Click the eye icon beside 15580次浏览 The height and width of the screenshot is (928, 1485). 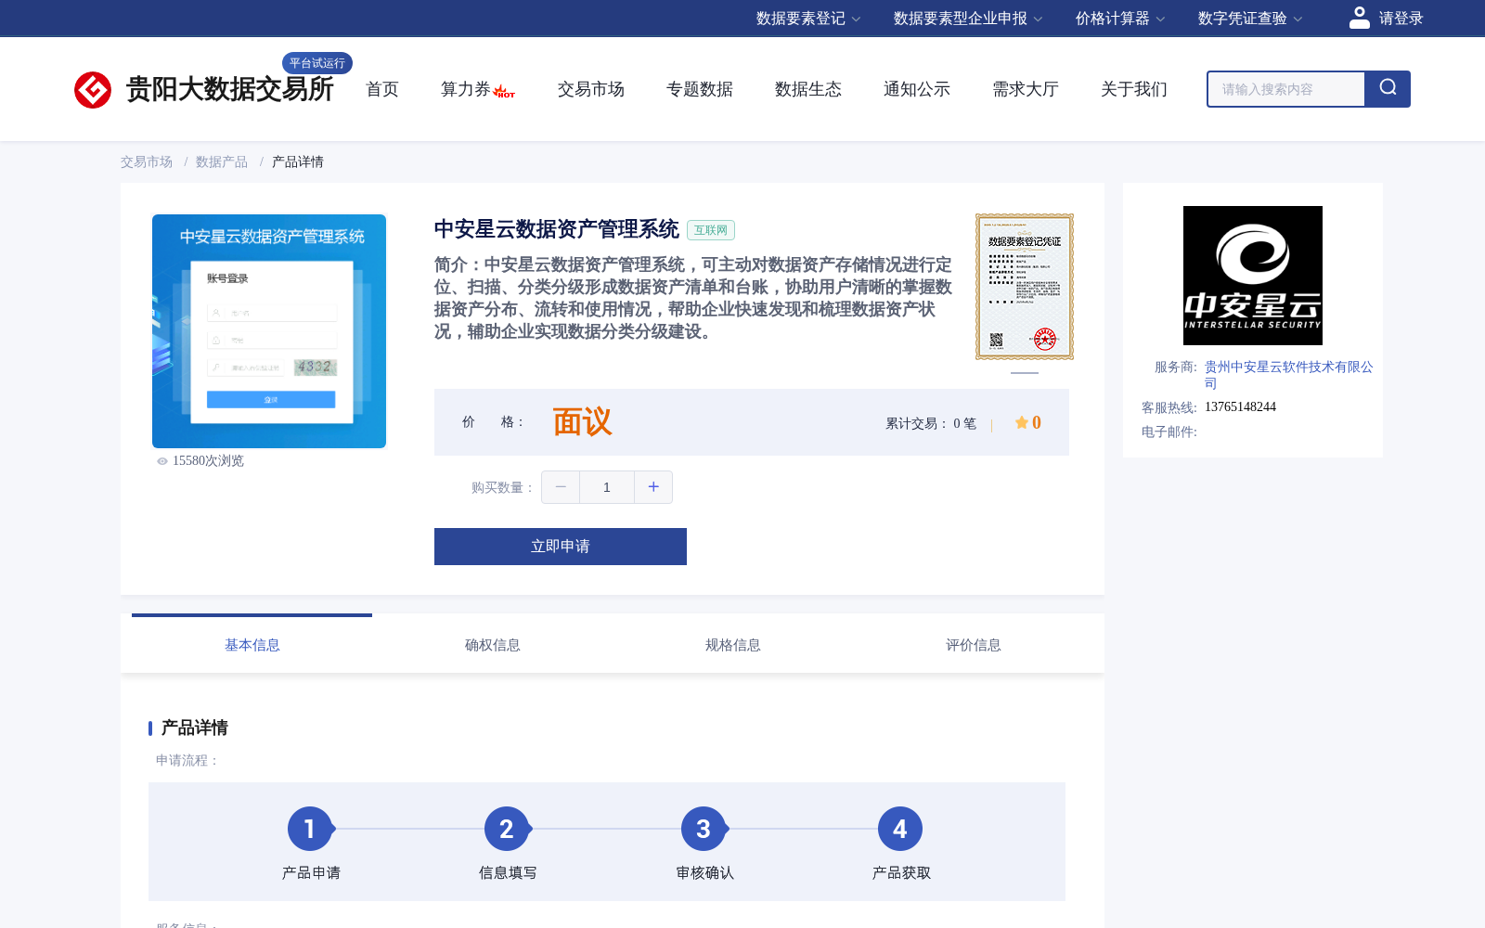coord(162,461)
